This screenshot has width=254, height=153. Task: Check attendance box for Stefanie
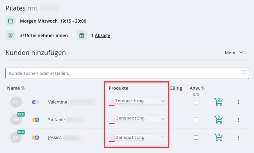pos(196,120)
